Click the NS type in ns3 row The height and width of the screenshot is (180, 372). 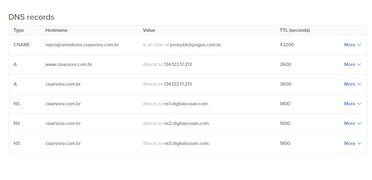tap(17, 143)
